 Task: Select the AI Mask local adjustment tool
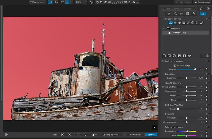click(170, 23)
